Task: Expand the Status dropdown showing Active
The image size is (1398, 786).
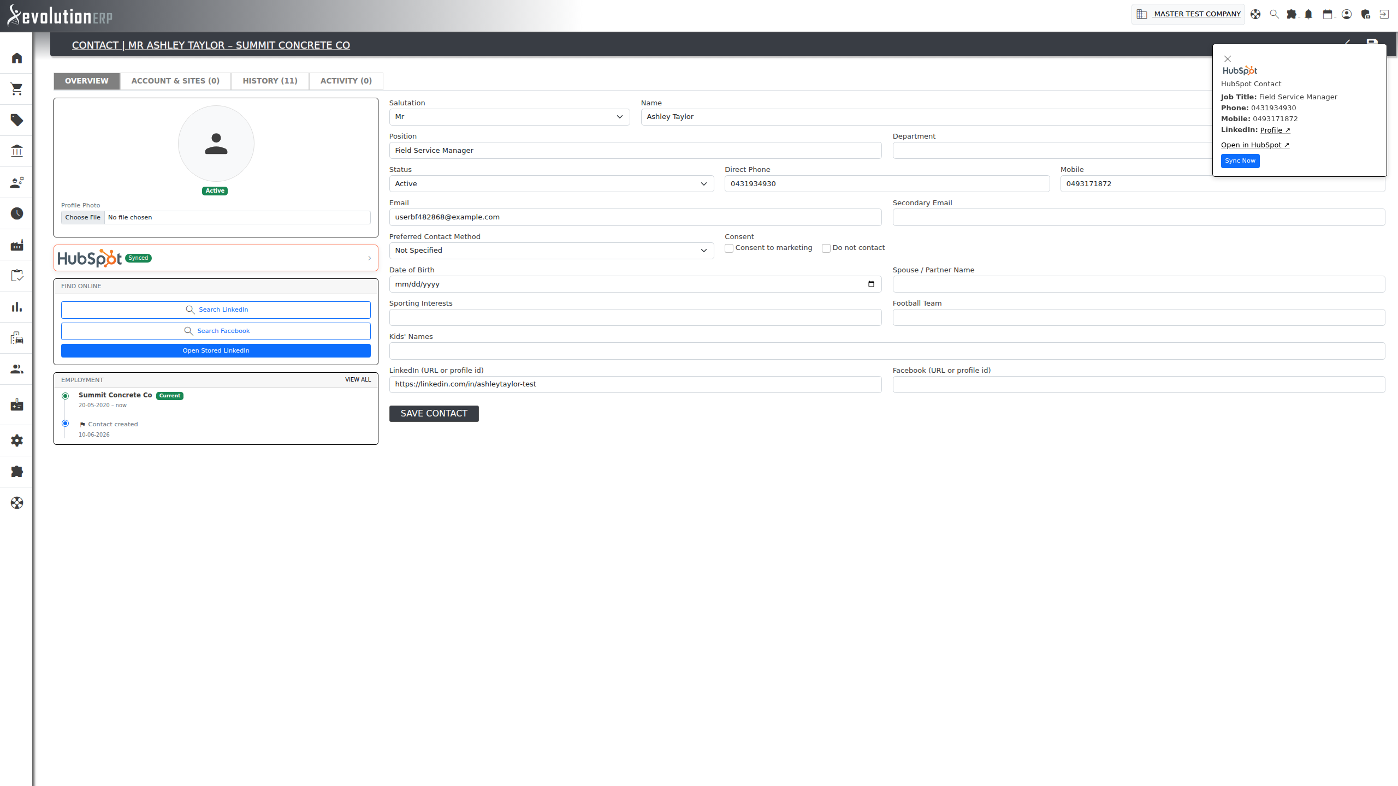Action: pyautogui.click(x=552, y=184)
